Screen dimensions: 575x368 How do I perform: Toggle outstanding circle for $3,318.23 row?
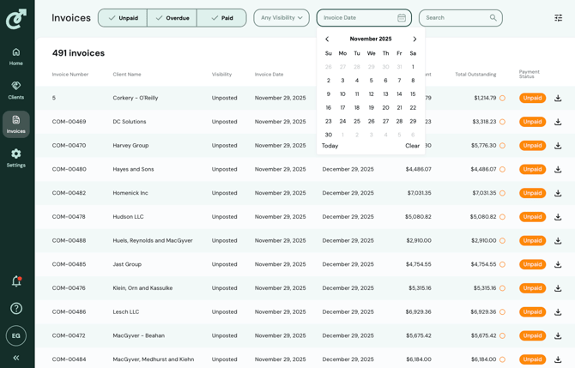point(502,122)
